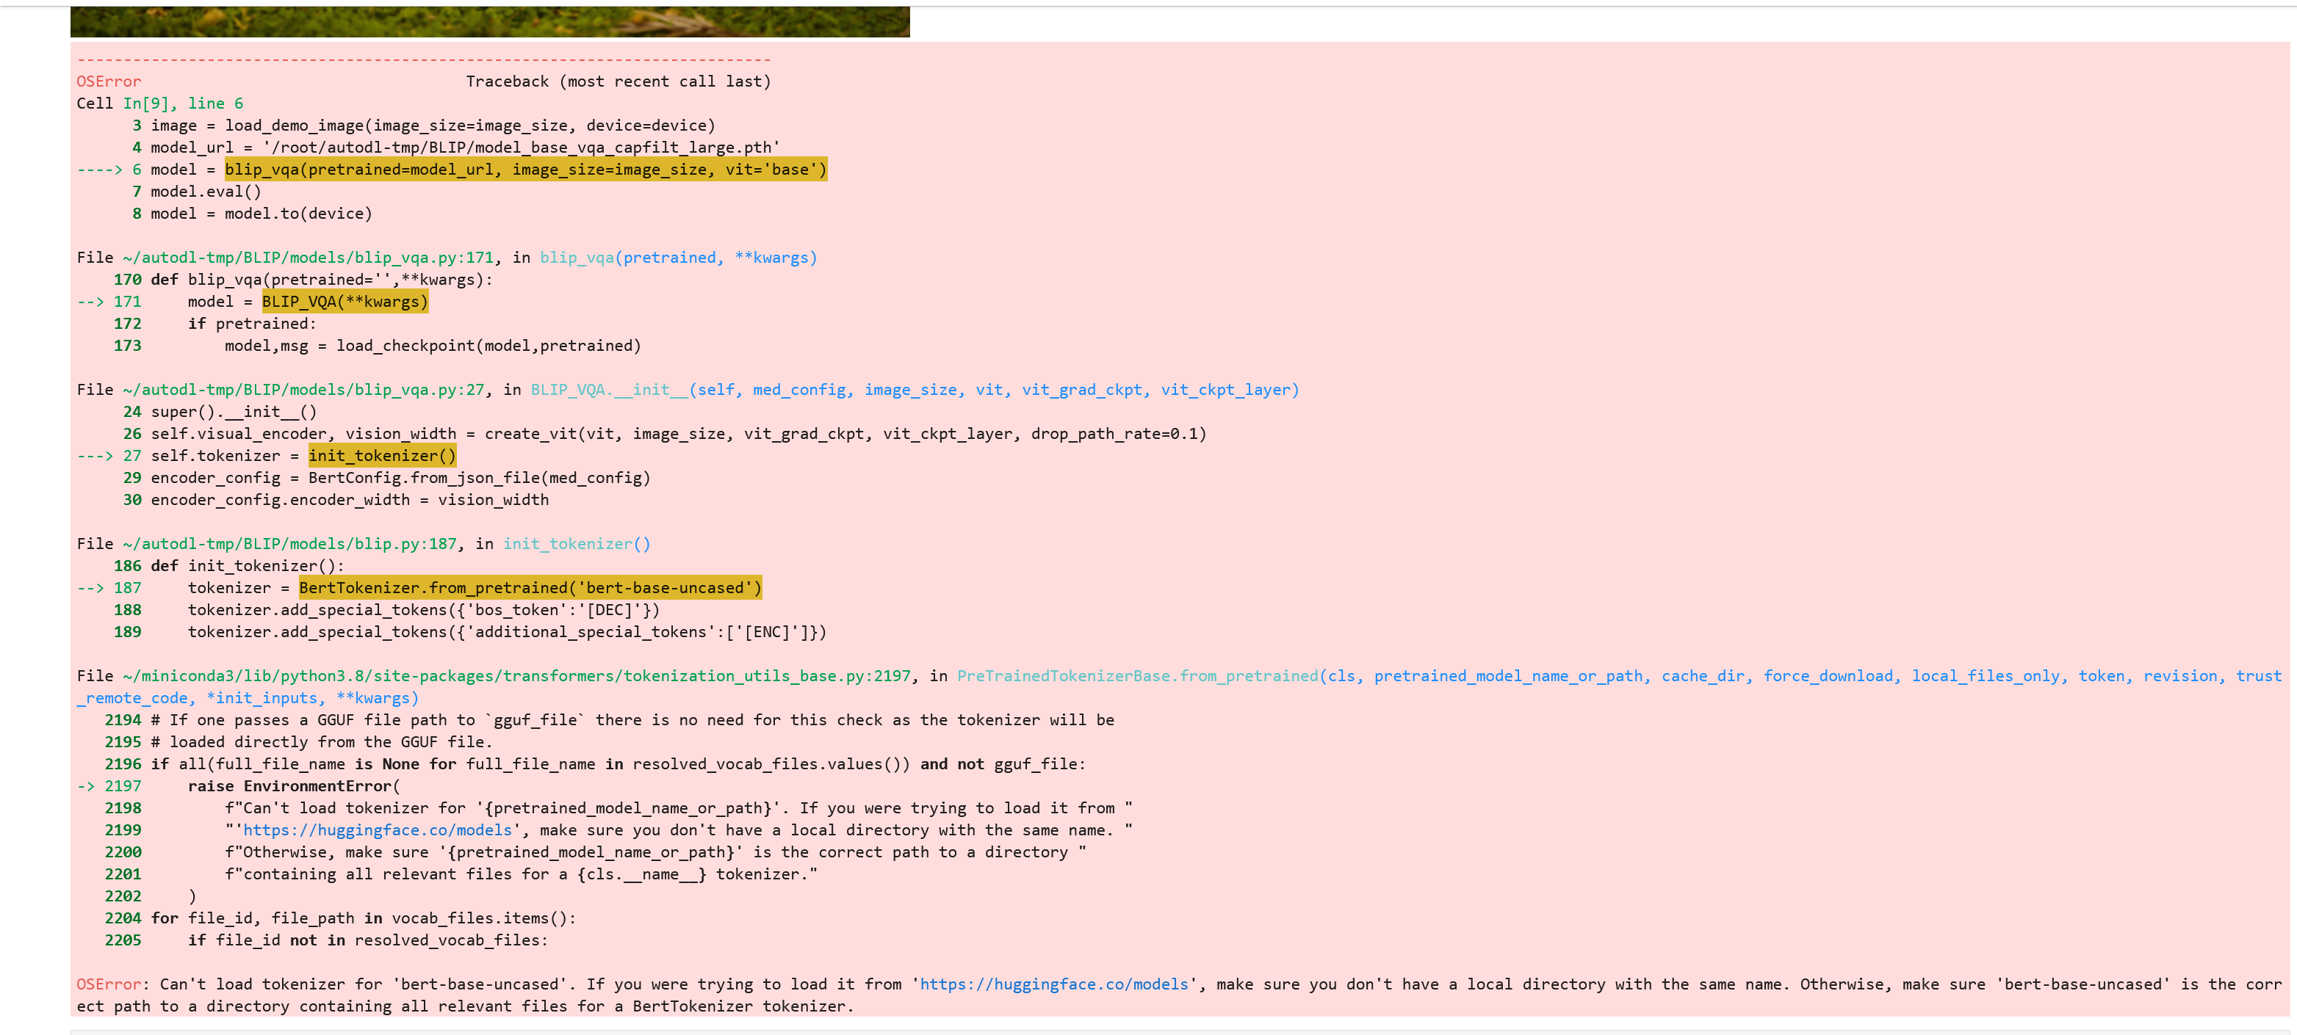
Task: Click the red OSError label in the final message
Action: click(108, 984)
